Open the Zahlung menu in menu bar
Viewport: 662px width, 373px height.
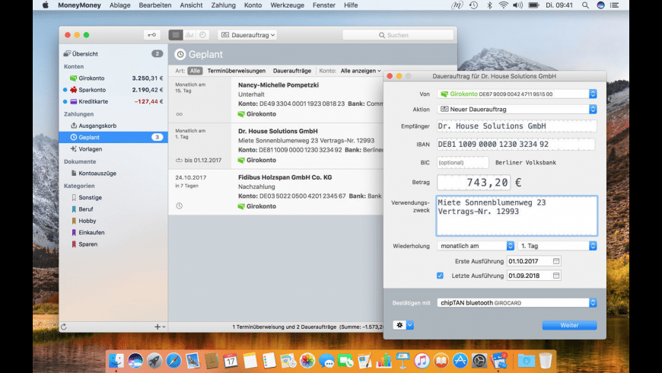223,5
